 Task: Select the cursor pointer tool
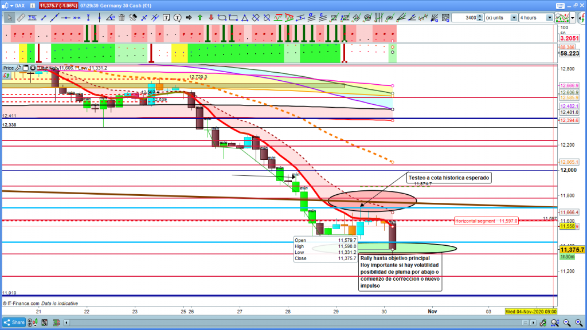click(x=9, y=18)
